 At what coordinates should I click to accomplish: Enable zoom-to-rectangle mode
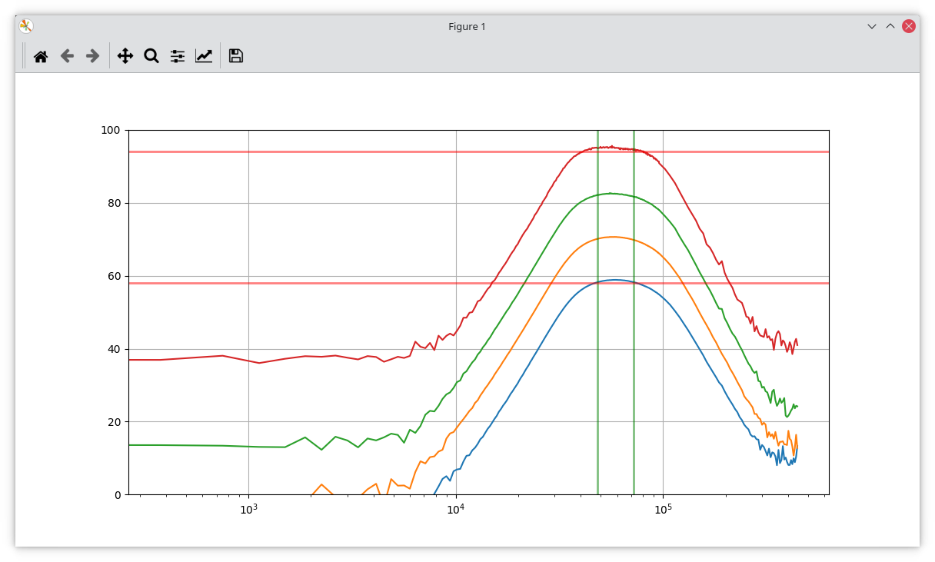[x=151, y=55]
